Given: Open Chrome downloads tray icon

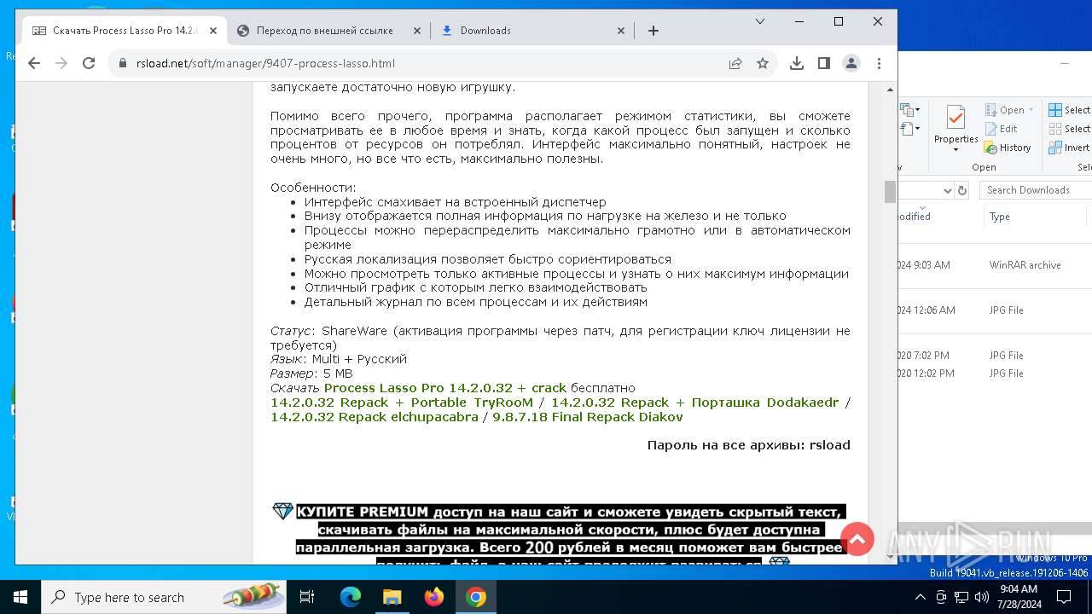Looking at the screenshot, I should click(797, 63).
